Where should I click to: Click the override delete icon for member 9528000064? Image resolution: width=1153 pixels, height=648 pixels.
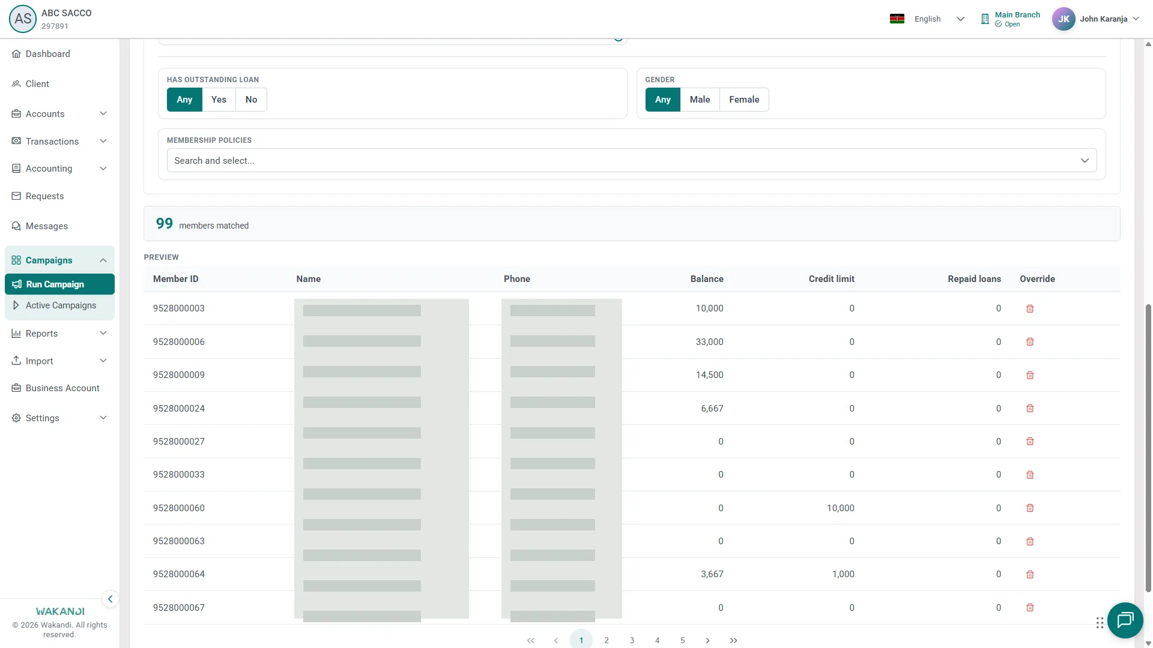click(x=1030, y=574)
